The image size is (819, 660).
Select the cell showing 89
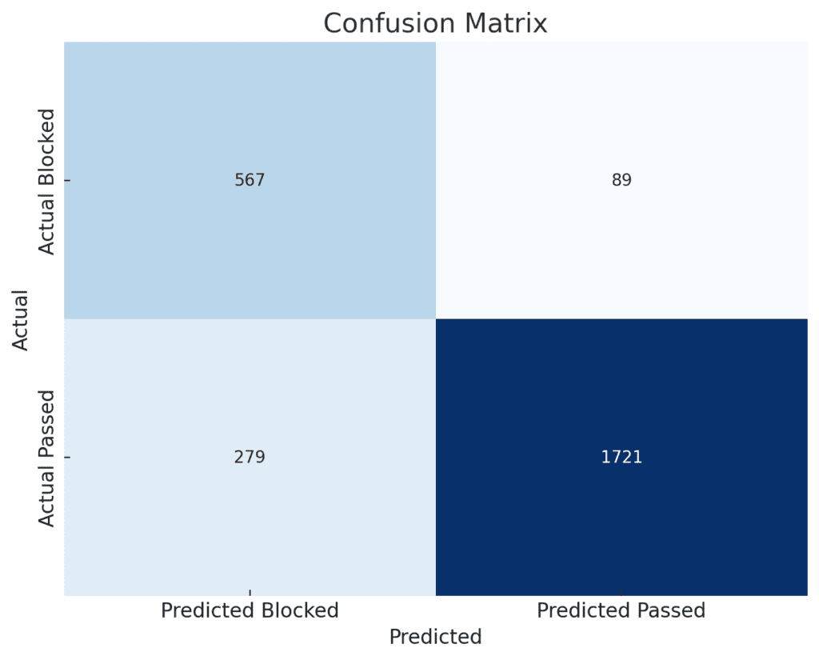pos(621,180)
